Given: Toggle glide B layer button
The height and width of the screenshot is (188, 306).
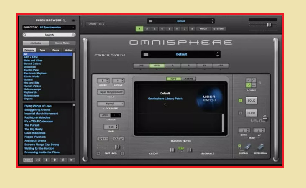Looking at the screenshot, I should click(260, 121).
